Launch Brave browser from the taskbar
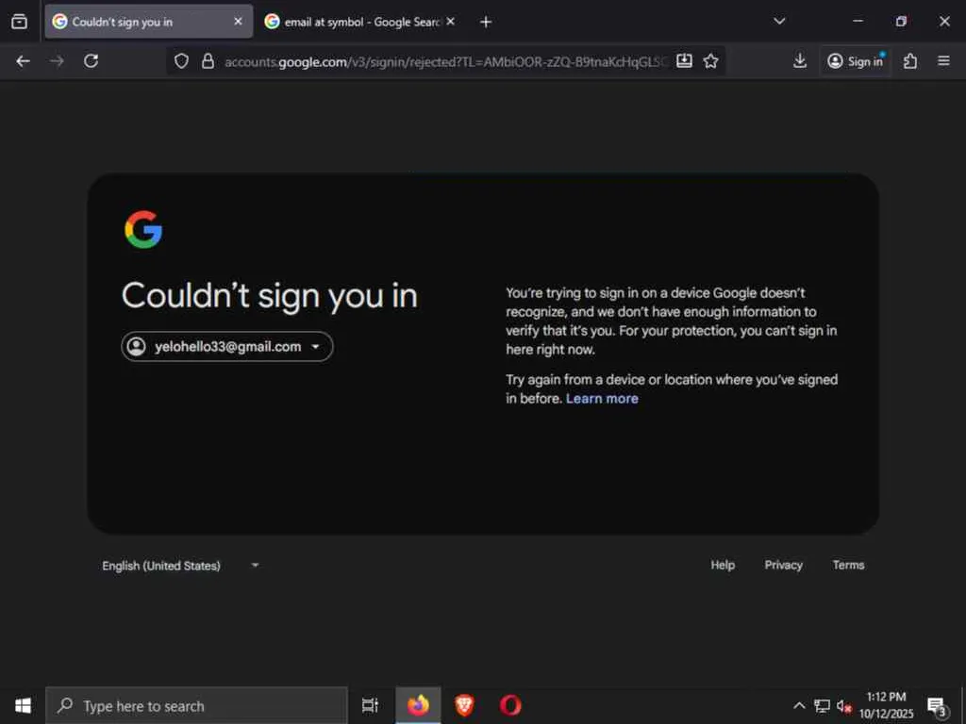966x724 pixels. [464, 705]
